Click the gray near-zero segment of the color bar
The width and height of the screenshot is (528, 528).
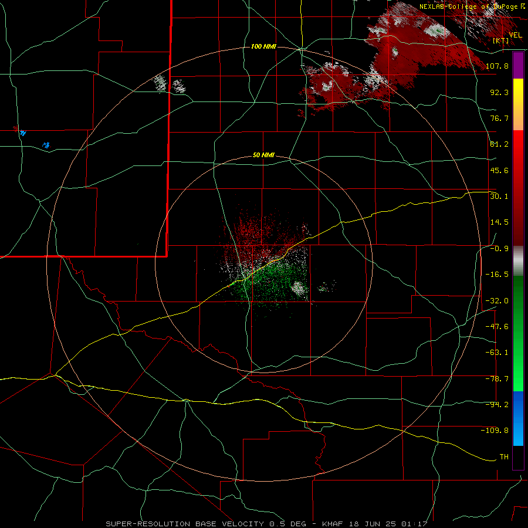tap(518, 260)
